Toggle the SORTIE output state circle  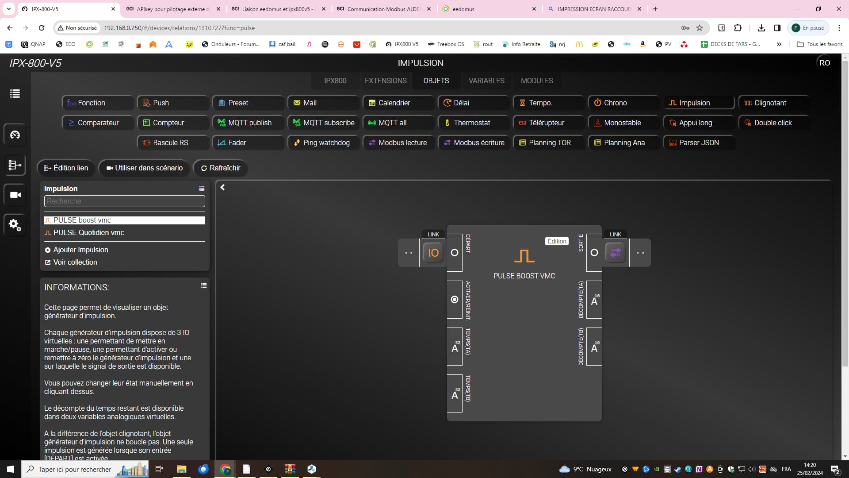594,253
